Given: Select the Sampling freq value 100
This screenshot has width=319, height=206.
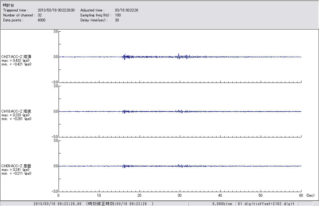Looking at the screenshot, I should [118, 15].
